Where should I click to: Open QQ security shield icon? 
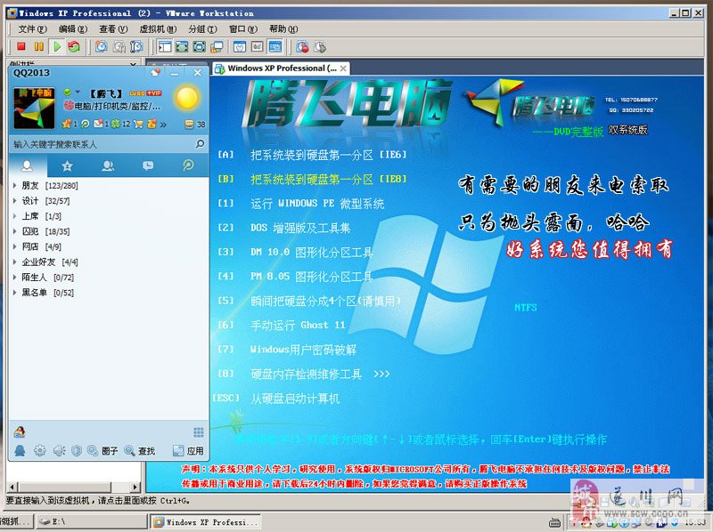click(x=77, y=450)
